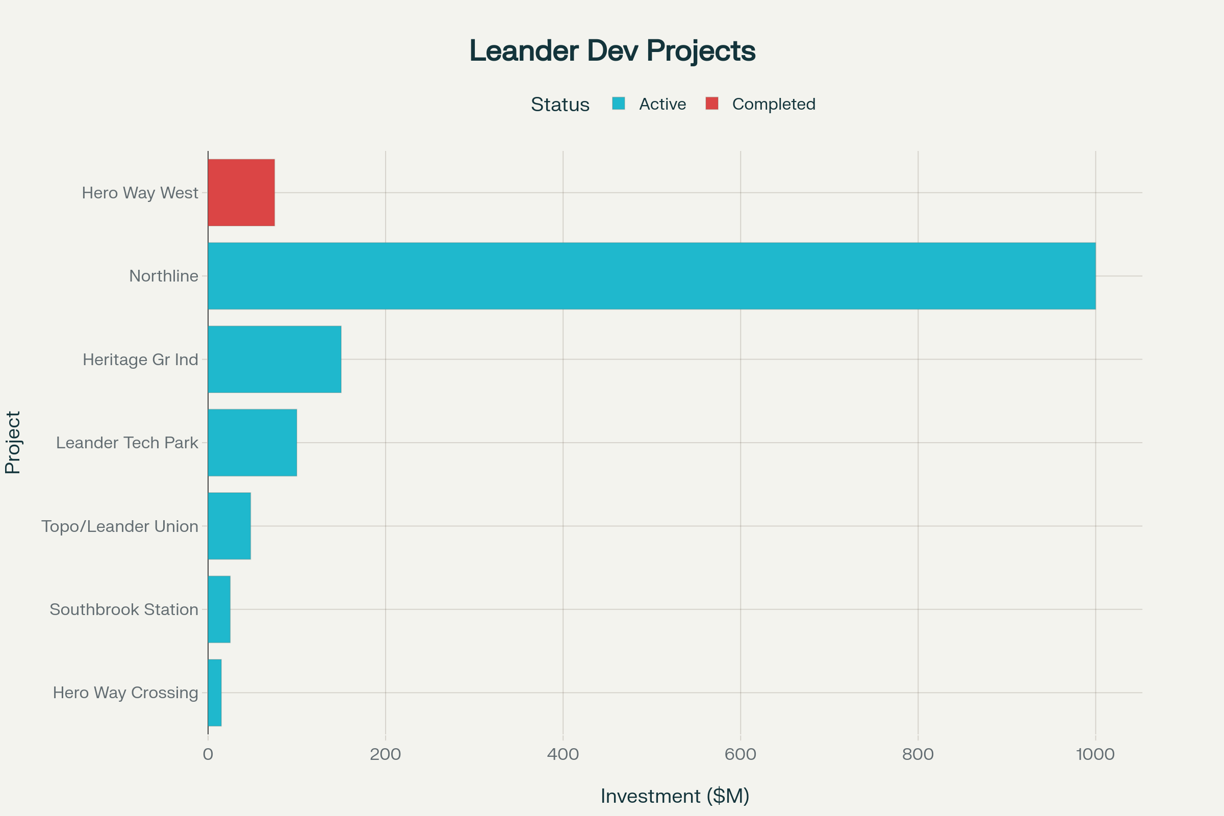Image resolution: width=1224 pixels, height=816 pixels.
Task: Click the 0 x-axis tick label
Action: click(208, 754)
